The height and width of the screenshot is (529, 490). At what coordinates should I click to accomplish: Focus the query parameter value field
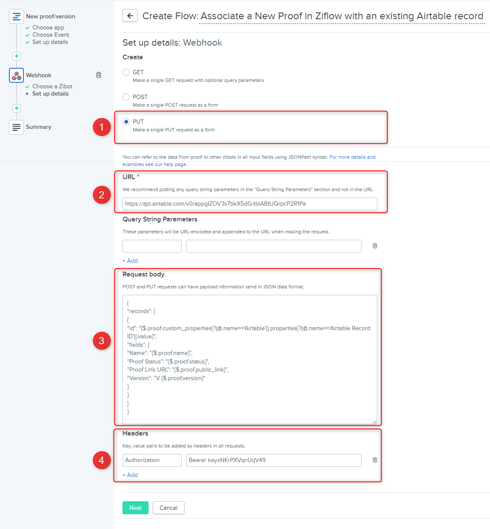(x=274, y=246)
